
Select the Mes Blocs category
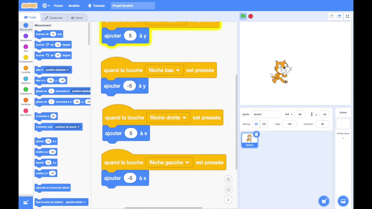(x=26, y=112)
